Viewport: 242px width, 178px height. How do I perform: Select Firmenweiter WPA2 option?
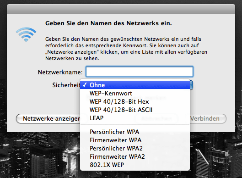pyautogui.click(x=135, y=156)
